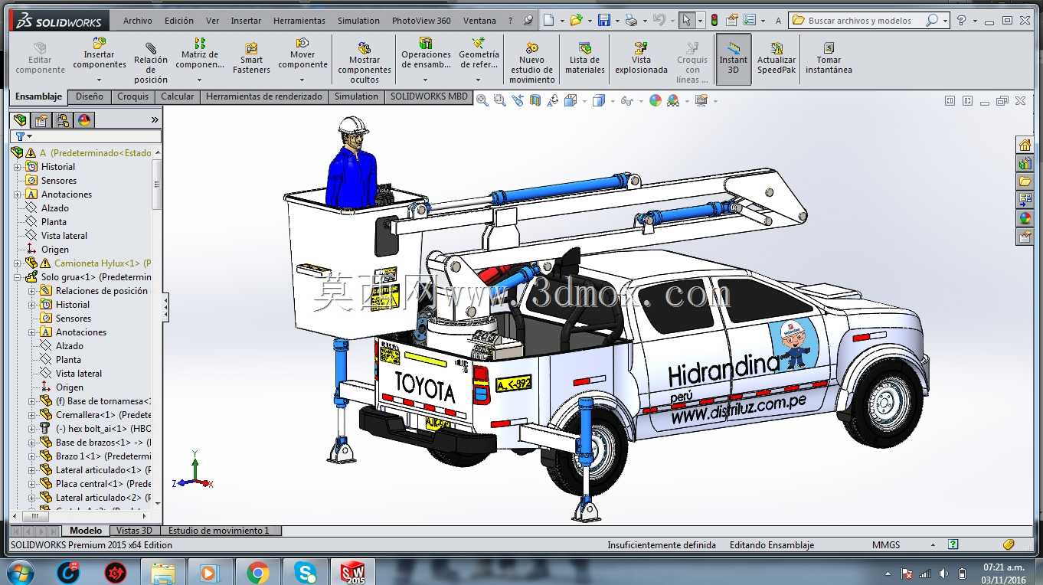
Task: Switch to SOLIDWORKS MBD tab
Action: point(429,96)
